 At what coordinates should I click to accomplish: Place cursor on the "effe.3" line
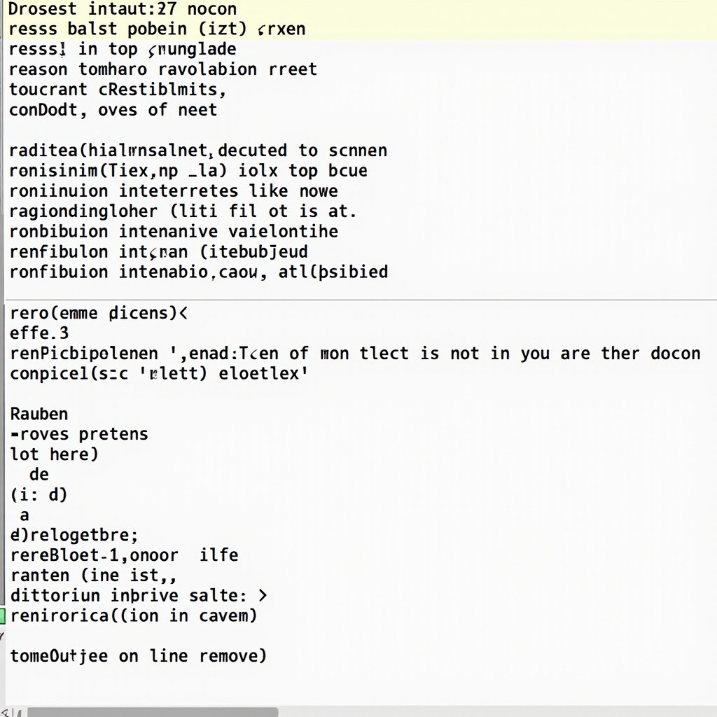(39, 333)
